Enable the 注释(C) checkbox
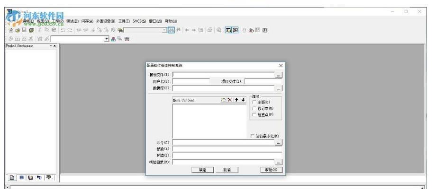 [255, 102]
